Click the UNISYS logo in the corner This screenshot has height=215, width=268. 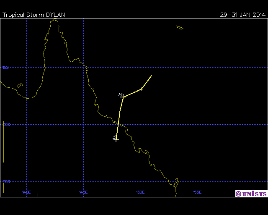tap(250, 194)
